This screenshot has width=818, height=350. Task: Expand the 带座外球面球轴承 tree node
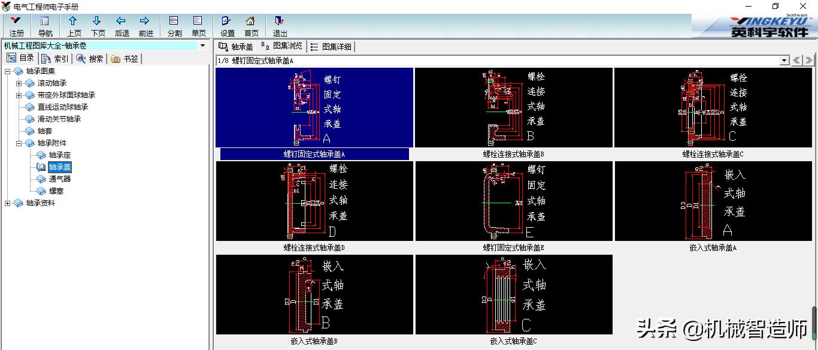point(19,95)
